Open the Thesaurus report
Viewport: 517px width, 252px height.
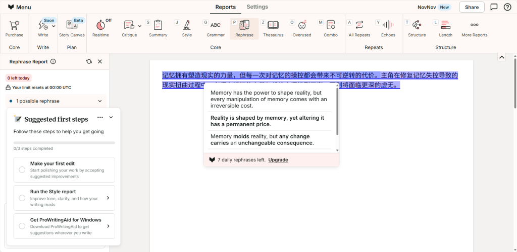pos(273,28)
